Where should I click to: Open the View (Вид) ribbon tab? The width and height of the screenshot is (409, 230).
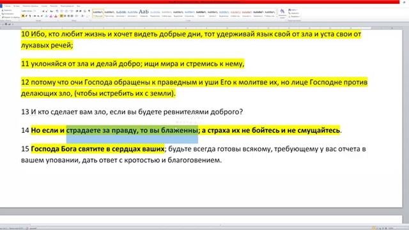point(78,6)
